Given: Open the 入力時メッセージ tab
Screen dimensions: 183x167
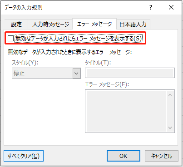Looking at the screenshot, I should coord(50,24).
